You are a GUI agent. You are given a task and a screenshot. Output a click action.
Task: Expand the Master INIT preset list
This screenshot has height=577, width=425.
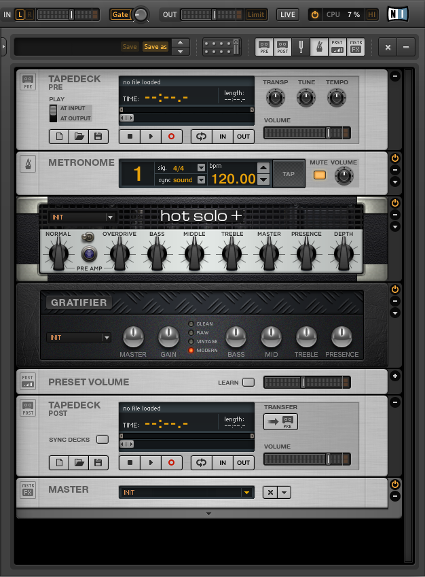coord(247,493)
